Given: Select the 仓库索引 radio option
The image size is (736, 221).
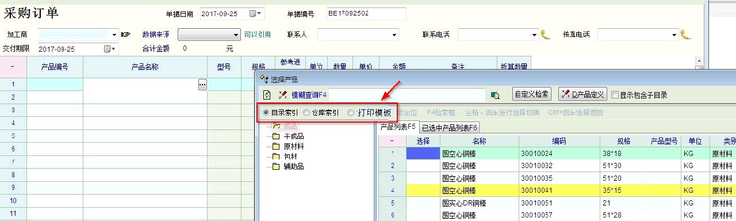Looking at the screenshot, I should [x=306, y=113].
